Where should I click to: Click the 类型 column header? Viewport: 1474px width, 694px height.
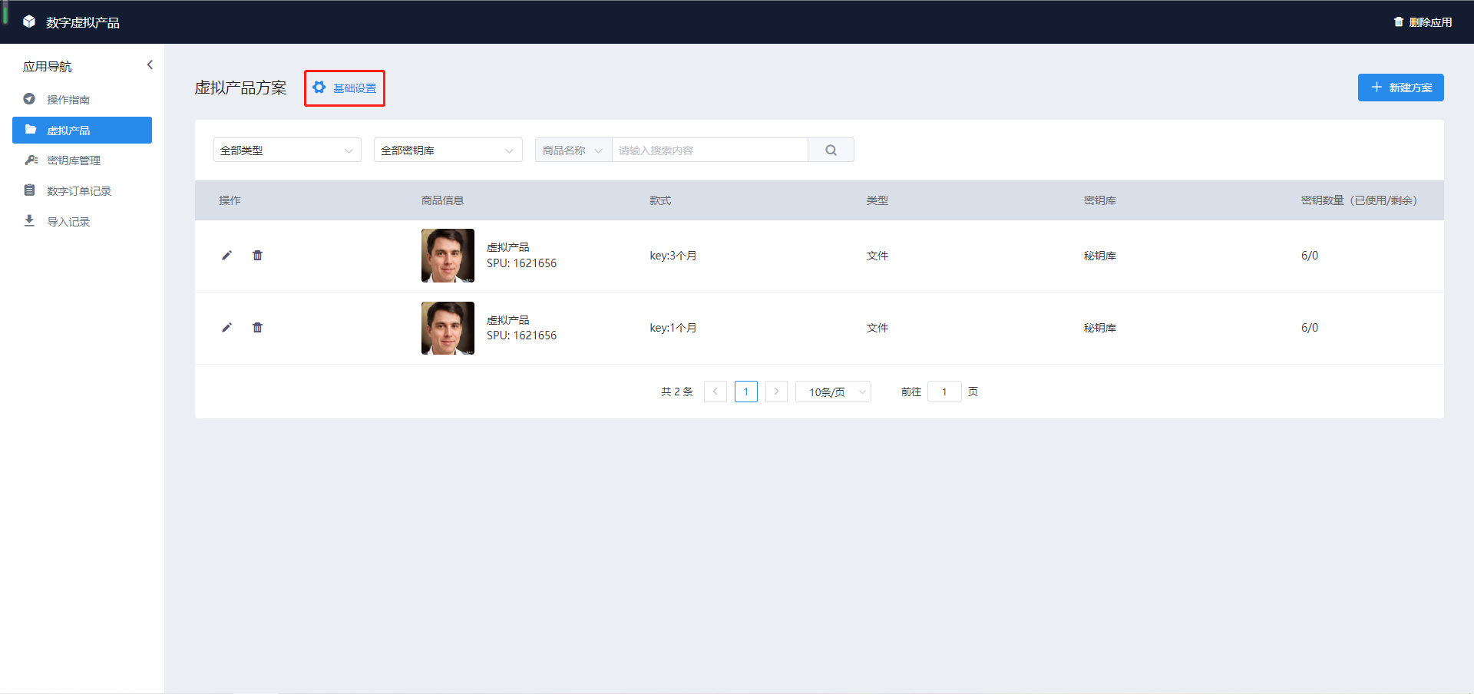point(877,200)
